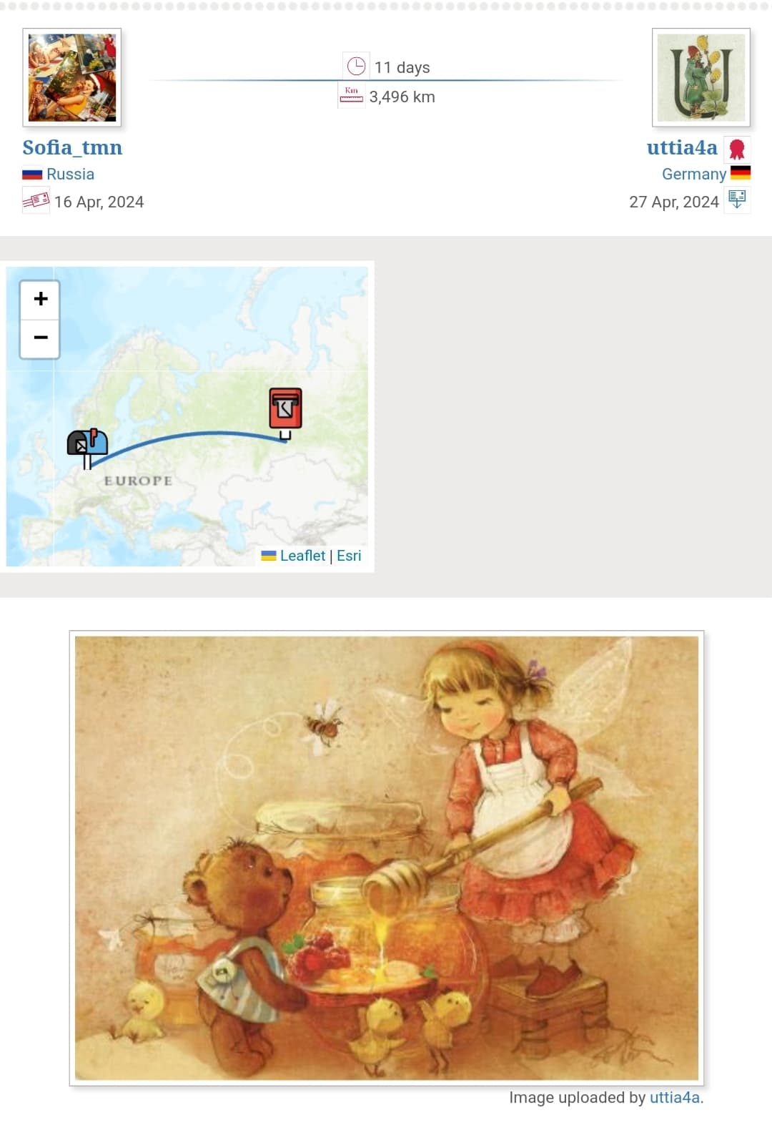
Task: Zoom in on the map
Action: [x=40, y=299]
